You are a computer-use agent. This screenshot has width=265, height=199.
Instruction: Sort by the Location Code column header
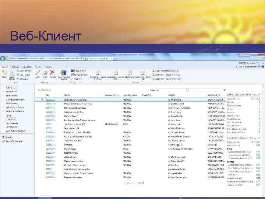coord(130,95)
